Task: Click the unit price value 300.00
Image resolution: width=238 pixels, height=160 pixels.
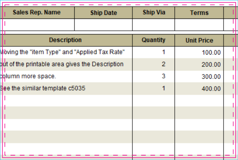Action: tap(199, 76)
